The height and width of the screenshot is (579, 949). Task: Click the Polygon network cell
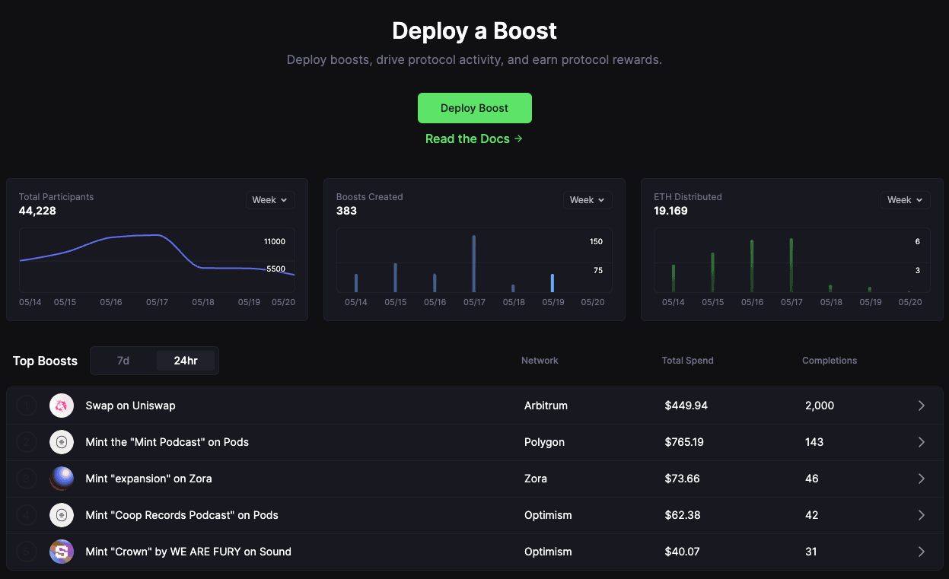[x=545, y=442]
